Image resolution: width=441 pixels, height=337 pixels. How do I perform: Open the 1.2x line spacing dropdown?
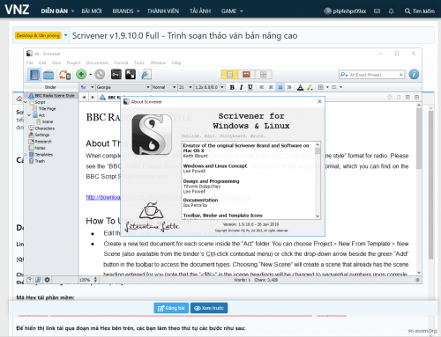pos(209,87)
